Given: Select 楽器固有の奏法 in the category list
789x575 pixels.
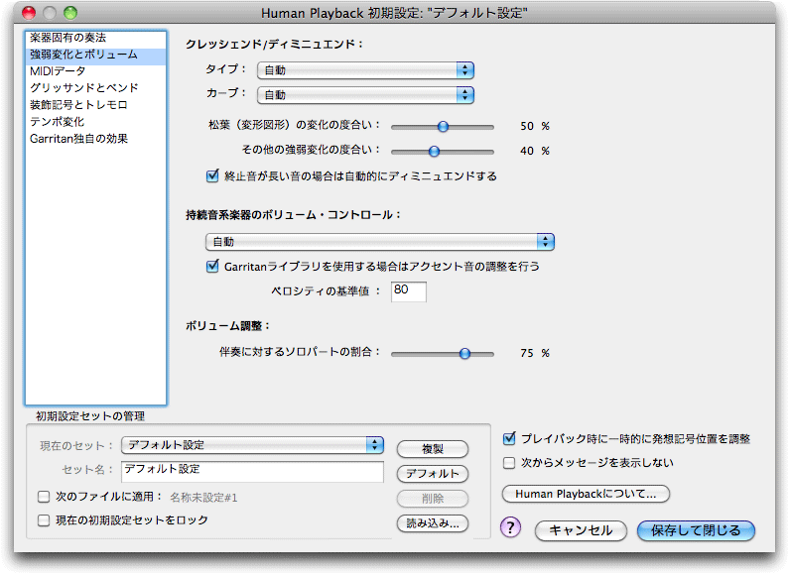Looking at the screenshot, I should [95, 38].
